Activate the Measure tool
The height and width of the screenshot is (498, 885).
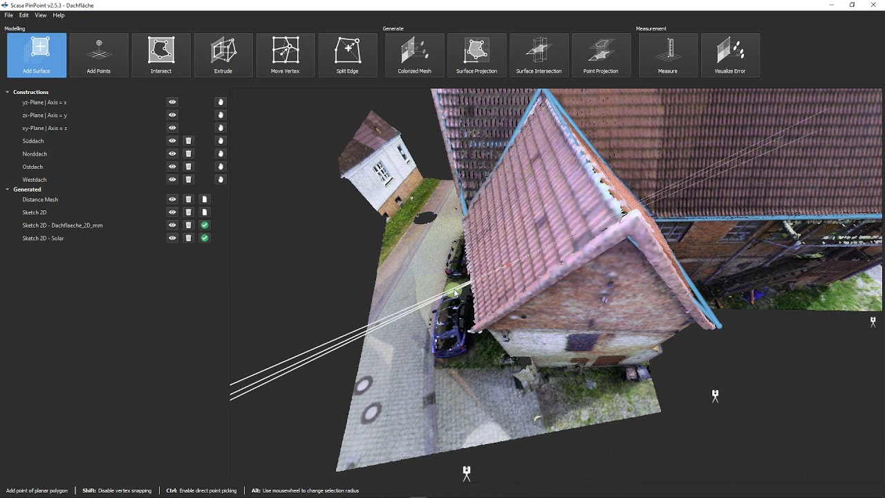coord(668,55)
